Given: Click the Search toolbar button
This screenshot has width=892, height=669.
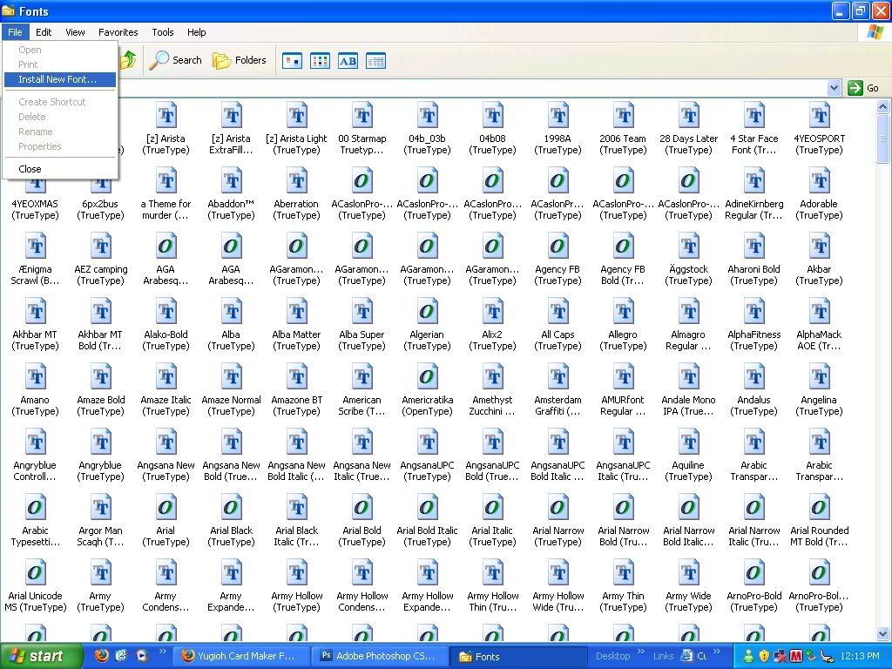Looking at the screenshot, I should 176,60.
